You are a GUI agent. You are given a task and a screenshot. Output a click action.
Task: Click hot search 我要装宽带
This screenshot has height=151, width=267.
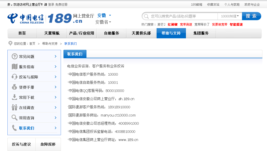point(220,24)
